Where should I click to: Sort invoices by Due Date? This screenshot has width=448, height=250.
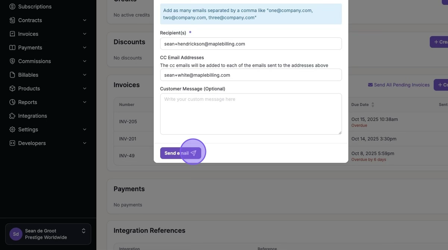[x=373, y=105]
